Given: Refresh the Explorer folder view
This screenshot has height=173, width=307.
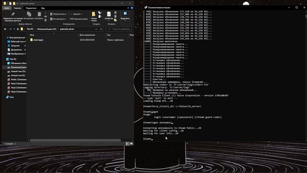Looking at the screenshot, I should [101, 29].
